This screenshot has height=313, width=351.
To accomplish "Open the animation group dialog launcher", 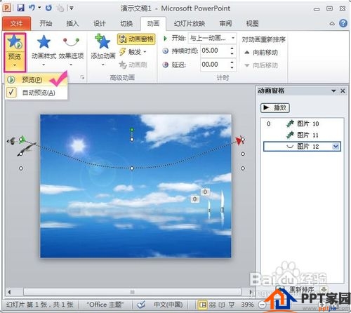I will pyautogui.click(x=82, y=77).
